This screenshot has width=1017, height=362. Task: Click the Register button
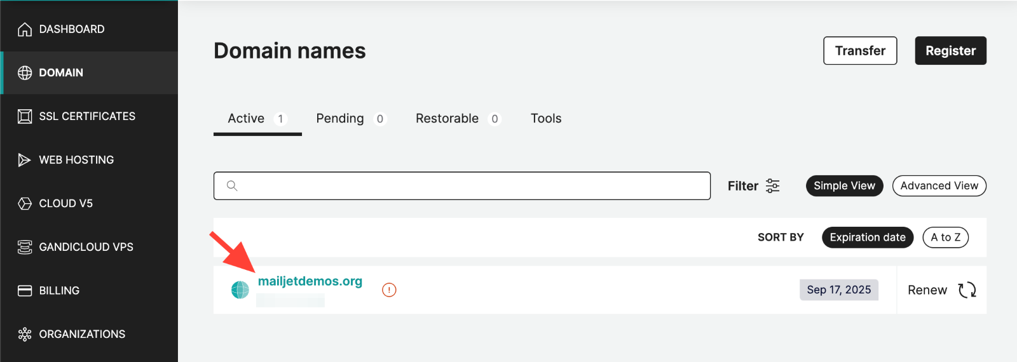950,51
